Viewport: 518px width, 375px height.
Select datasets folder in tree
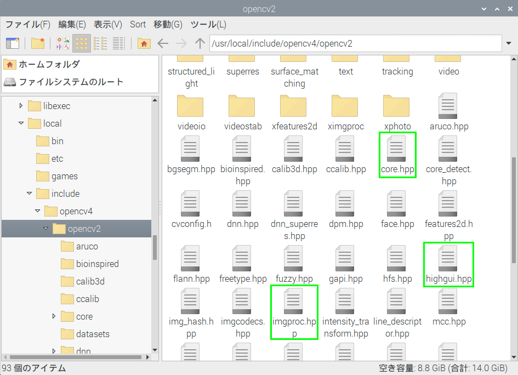click(85, 334)
